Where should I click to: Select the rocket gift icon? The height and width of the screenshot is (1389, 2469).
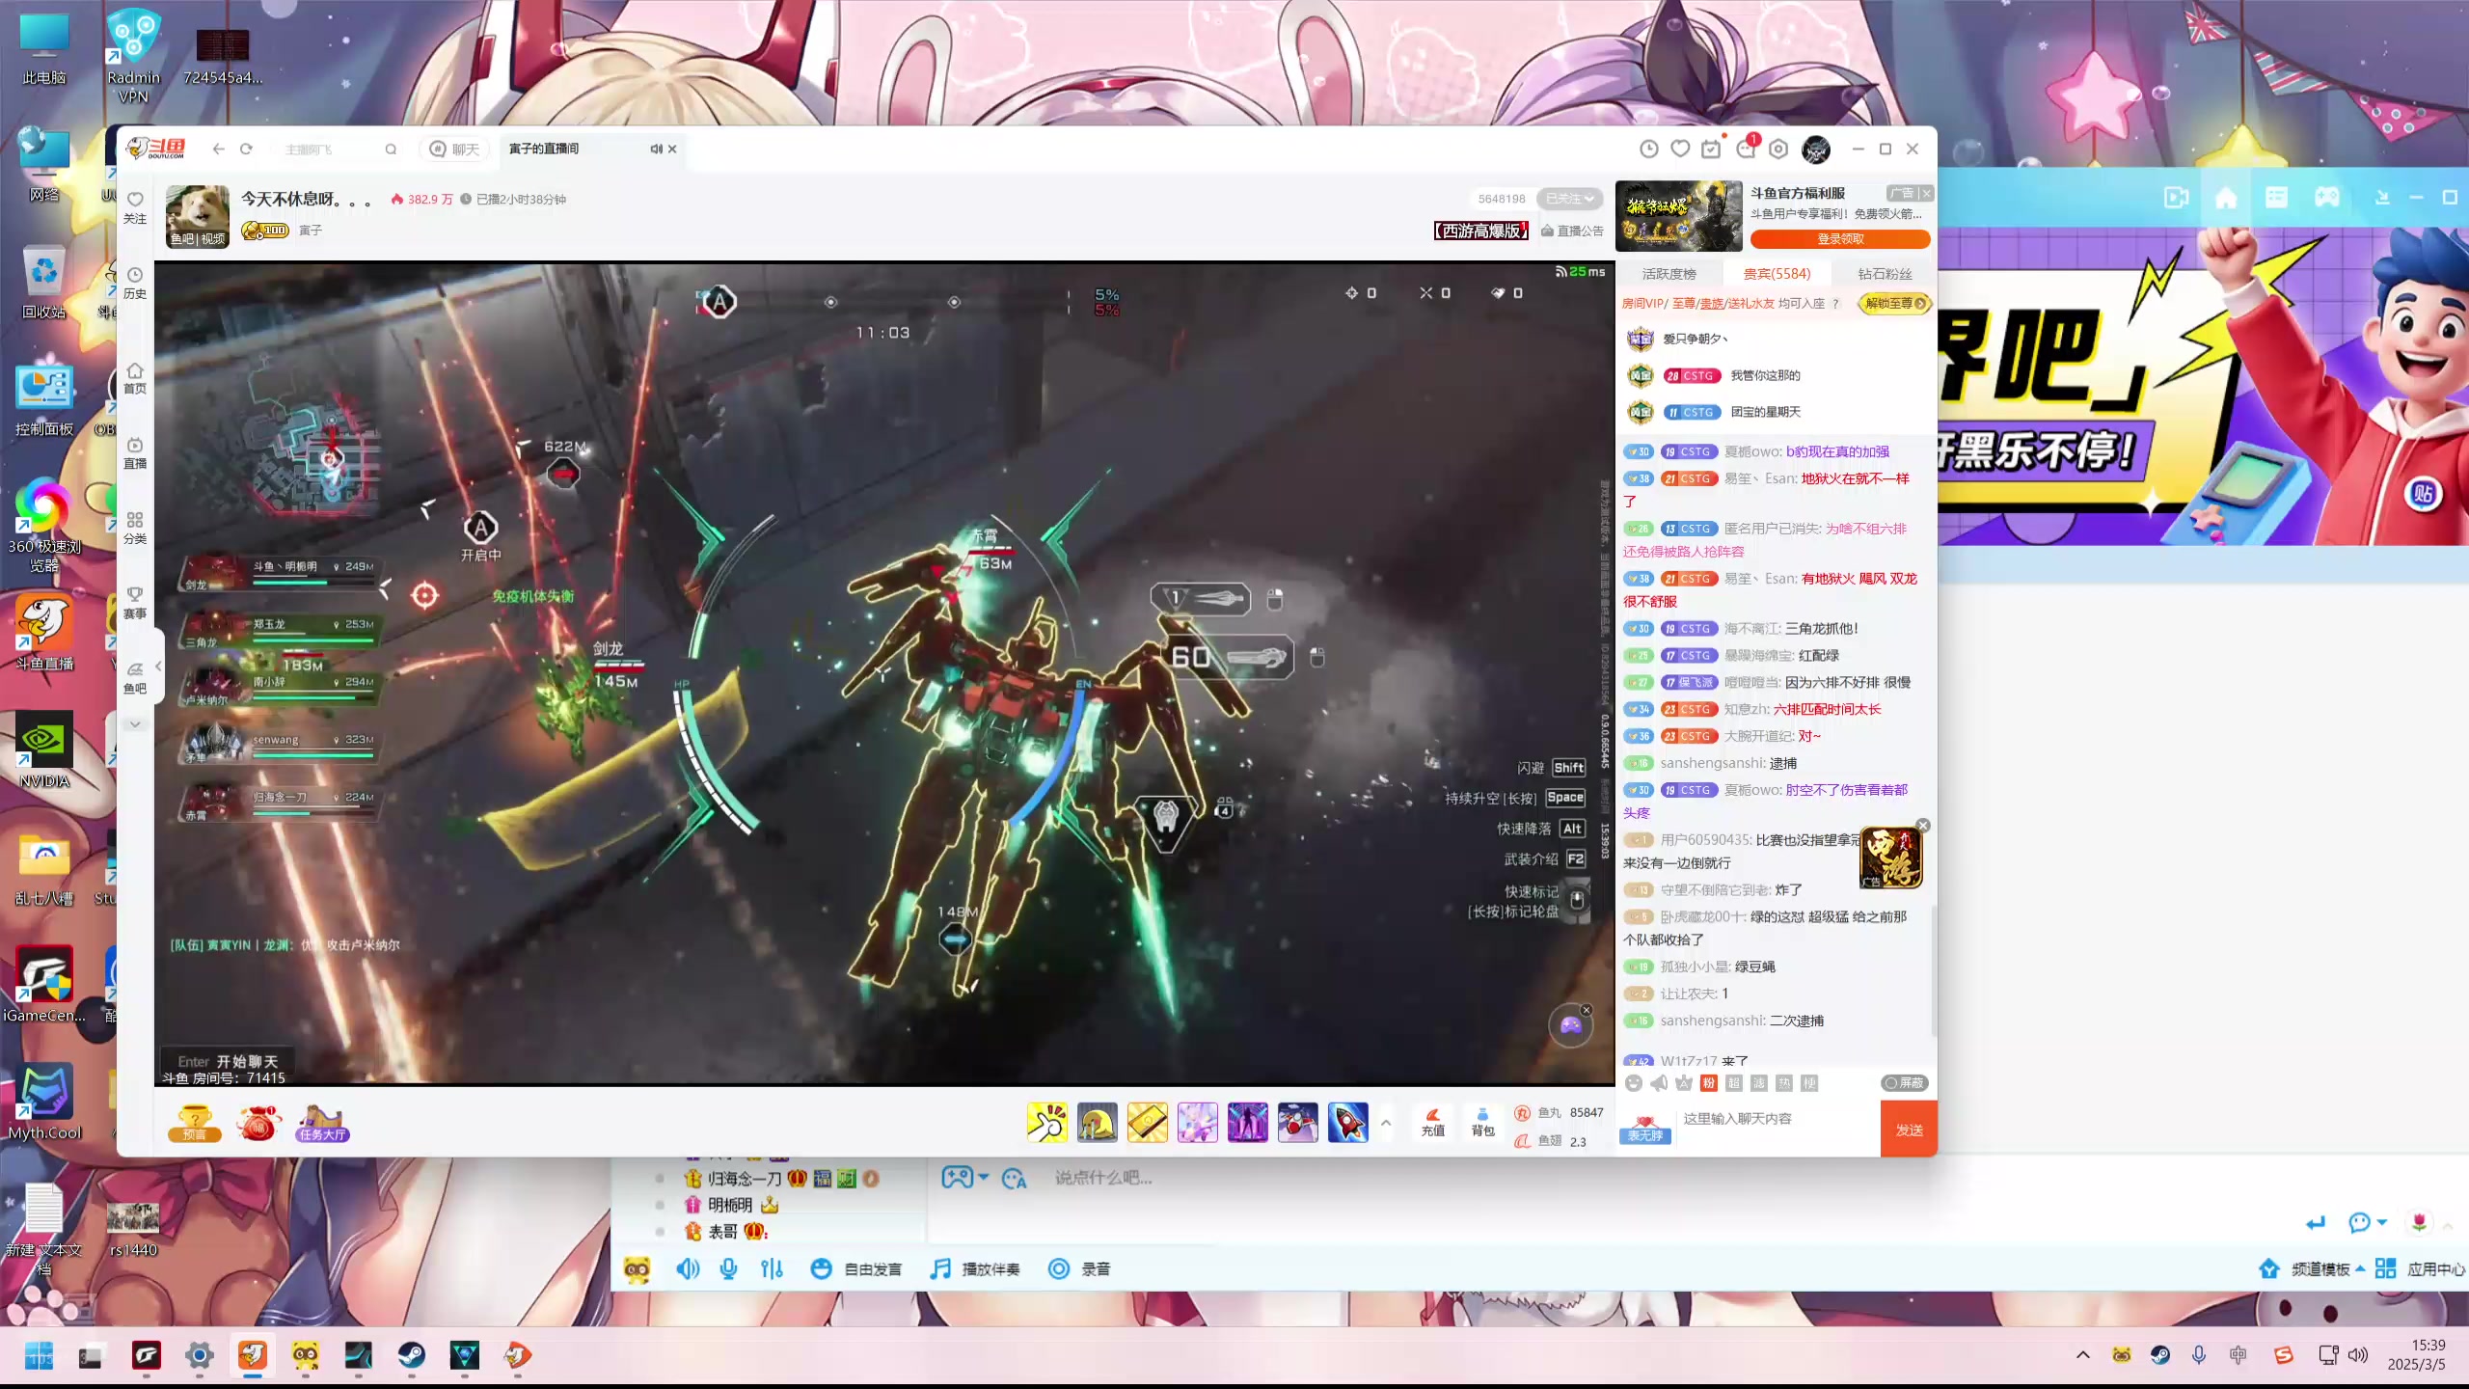pyautogui.click(x=1347, y=1123)
